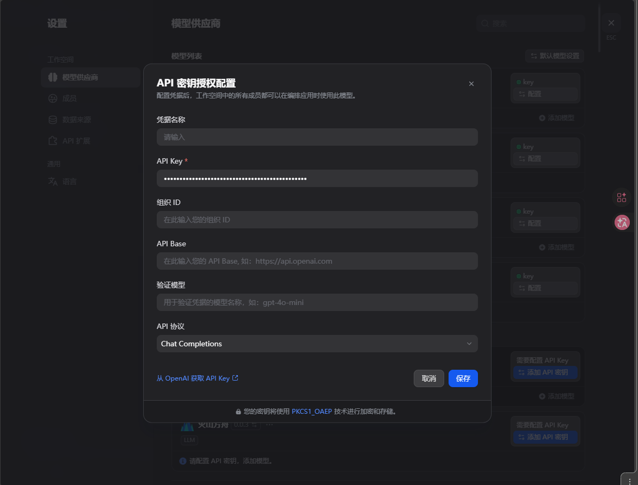Open the PKCS1_OAEP encryption link
The height and width of the screenshot is (485, 638).
[x=311, y=412]
